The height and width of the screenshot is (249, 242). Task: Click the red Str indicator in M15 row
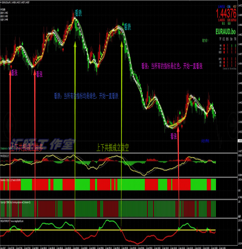(x=232, y=59)
